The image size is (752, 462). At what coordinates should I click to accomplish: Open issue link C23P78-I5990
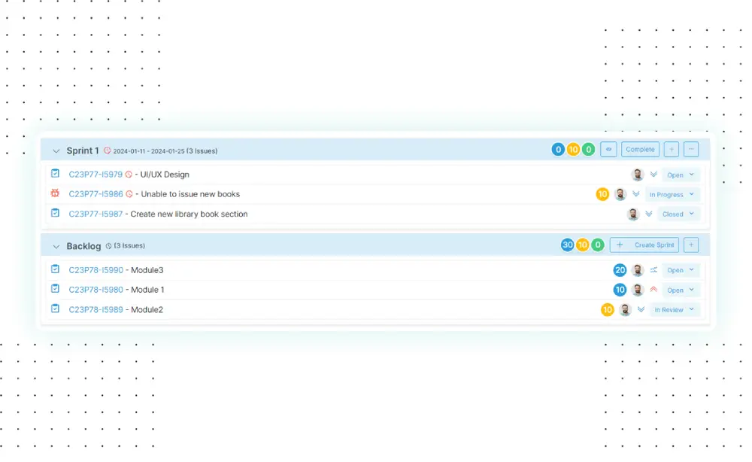click(x=96, y=270)
